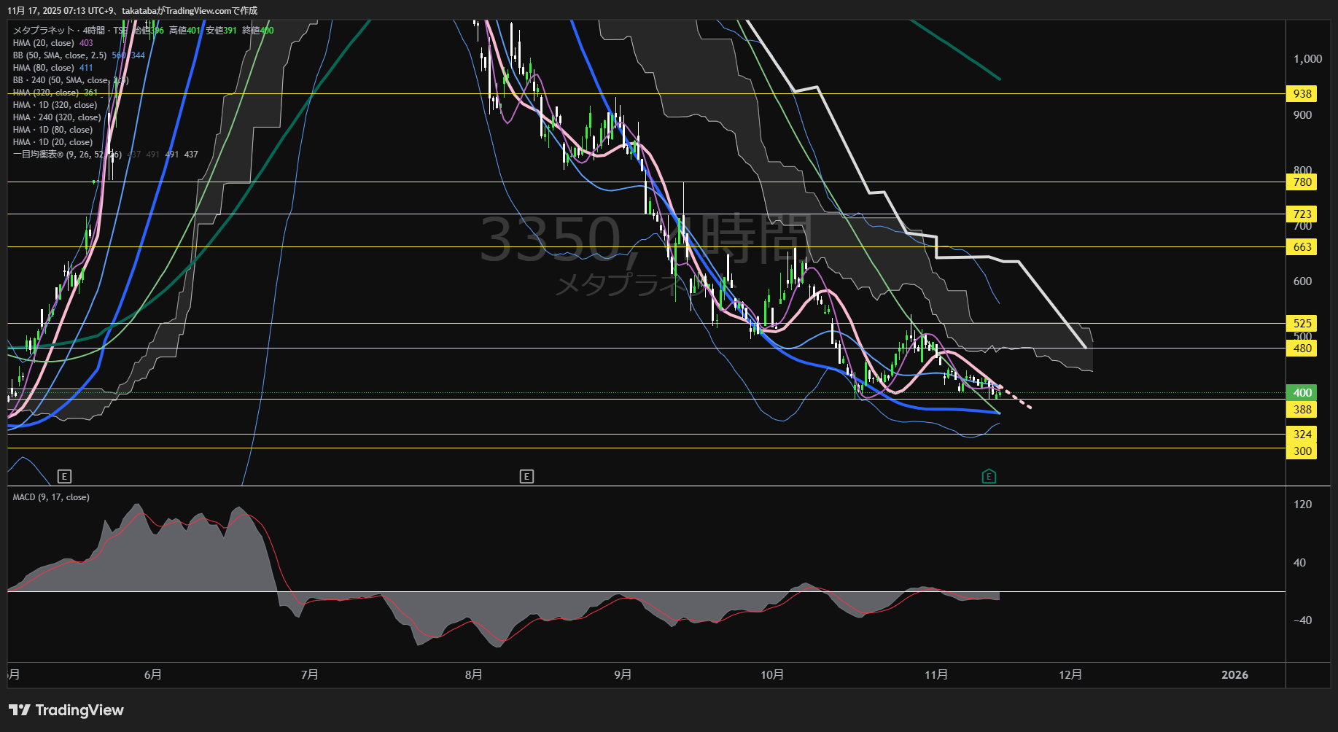Click the TradingView logo

(x=66, y=710)
